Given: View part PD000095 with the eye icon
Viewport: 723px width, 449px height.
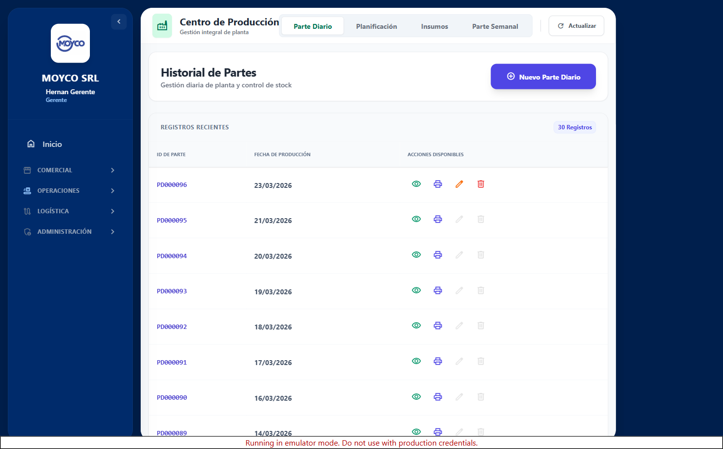Looking at the screenshot, I should (x=416, y=219).
